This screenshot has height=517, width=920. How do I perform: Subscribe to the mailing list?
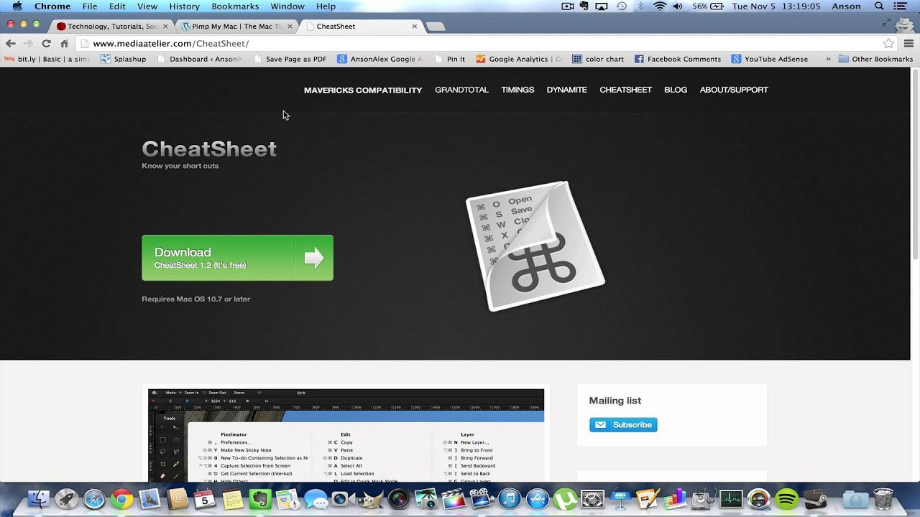pos(623,424)
